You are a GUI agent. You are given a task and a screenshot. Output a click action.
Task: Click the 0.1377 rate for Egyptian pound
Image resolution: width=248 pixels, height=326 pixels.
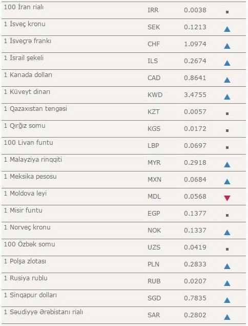coord(195,214)
